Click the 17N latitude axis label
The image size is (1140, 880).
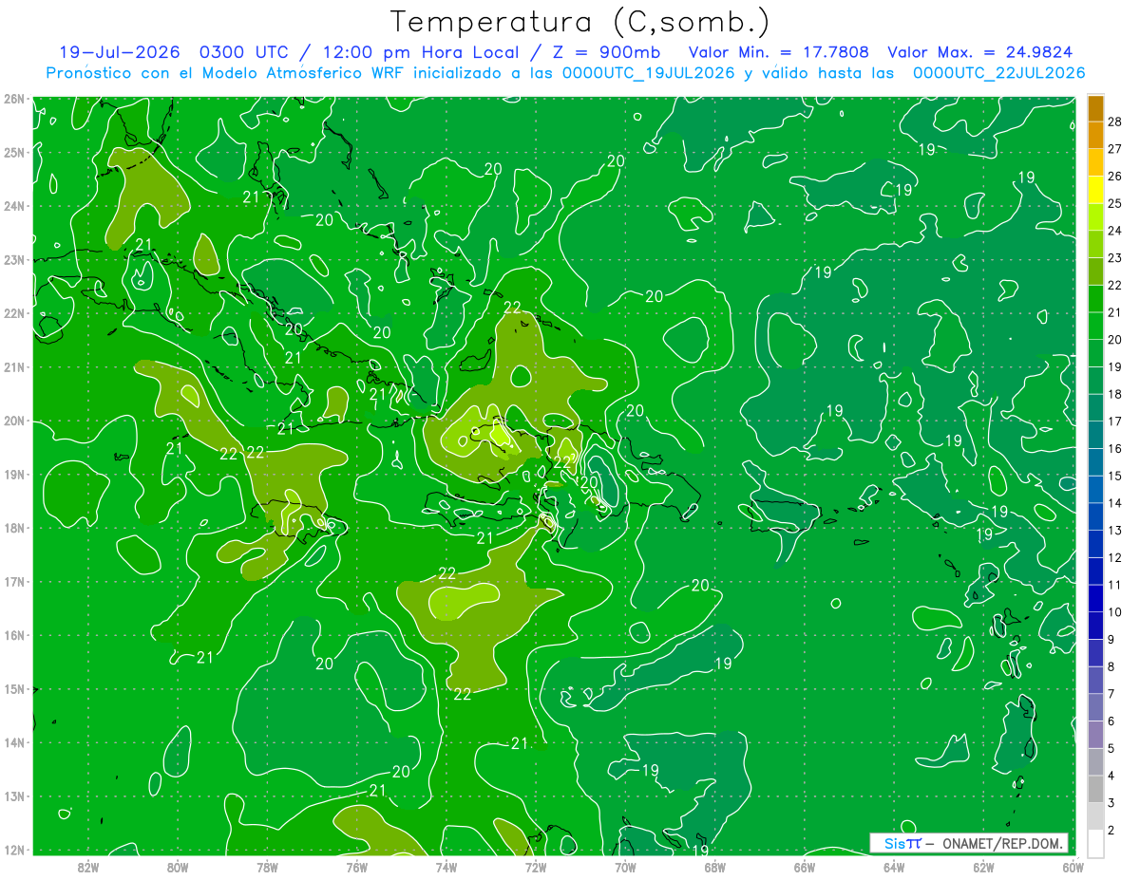pyautogui.click(x=14, y=582)
